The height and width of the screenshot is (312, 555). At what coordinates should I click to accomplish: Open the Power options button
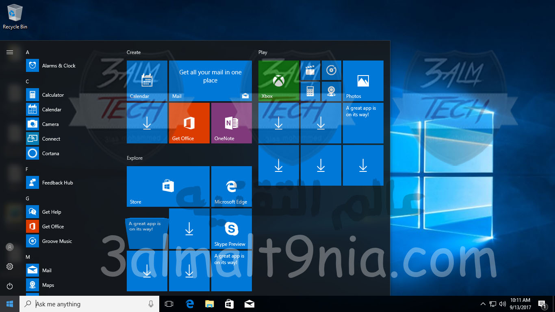coord(10,286)
